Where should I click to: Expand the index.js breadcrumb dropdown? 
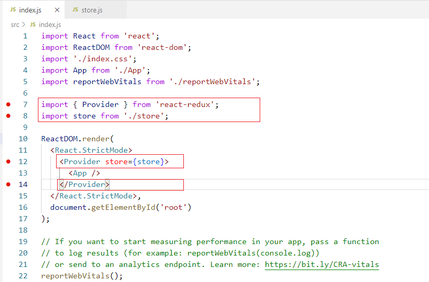pyautogui.click(x=50, y=24)
